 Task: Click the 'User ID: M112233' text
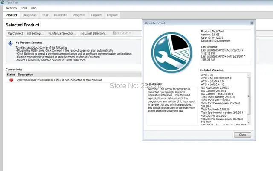[212, 38]
